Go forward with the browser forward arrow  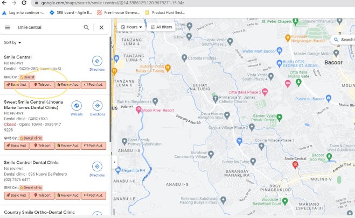tap(14, 3)
